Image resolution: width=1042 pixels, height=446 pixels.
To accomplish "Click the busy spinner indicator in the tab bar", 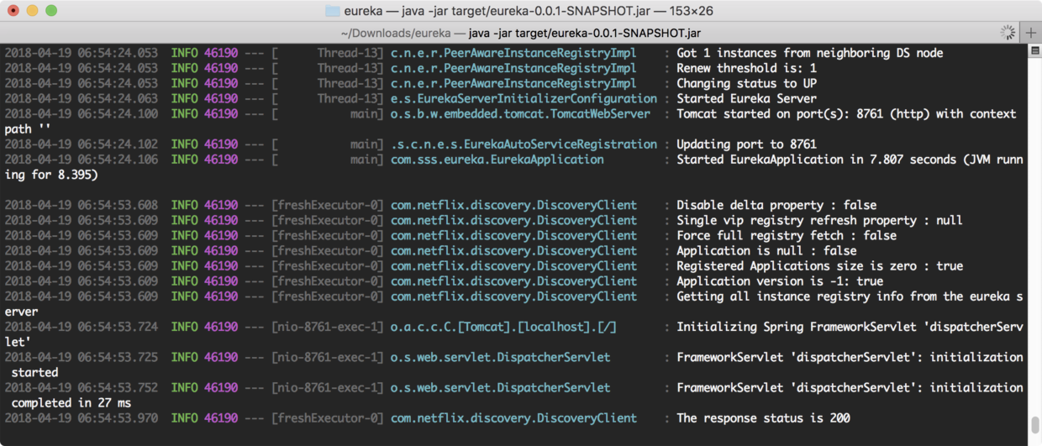I will click(1007, 33).
